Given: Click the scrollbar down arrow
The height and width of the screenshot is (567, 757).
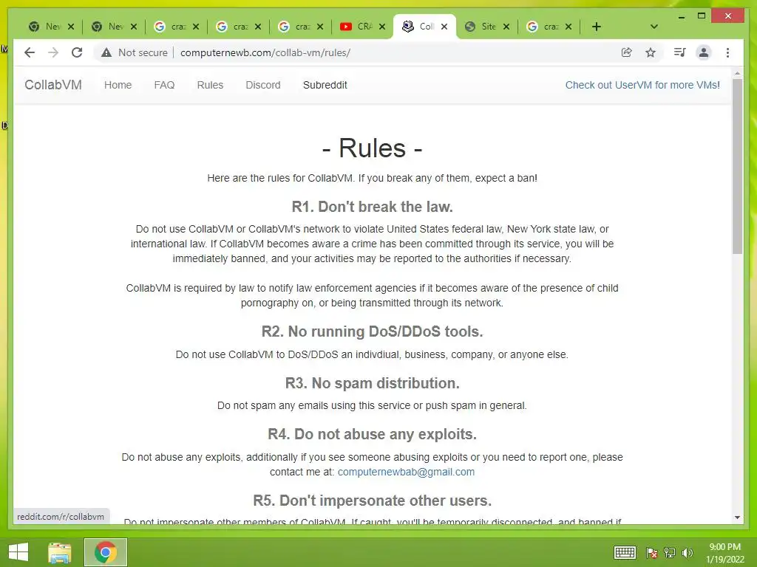Looking at the screenshot, I should click(x=737, y=518).
